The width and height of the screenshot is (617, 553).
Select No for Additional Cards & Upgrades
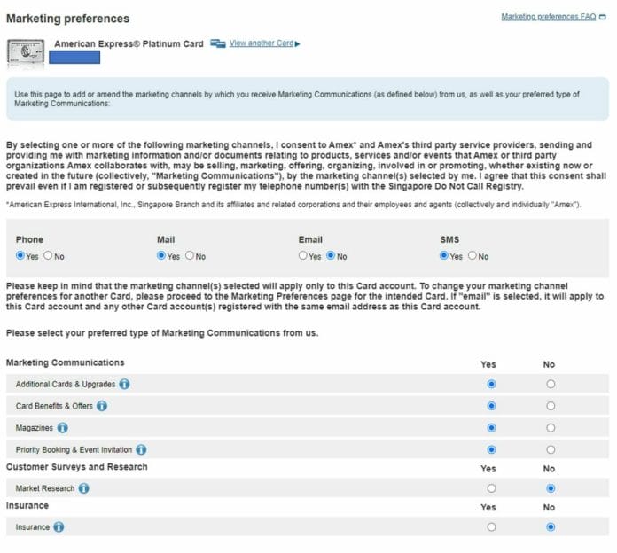point(551,384)
